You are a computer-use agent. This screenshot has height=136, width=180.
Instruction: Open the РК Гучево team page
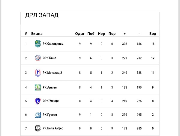pos(50,114)
